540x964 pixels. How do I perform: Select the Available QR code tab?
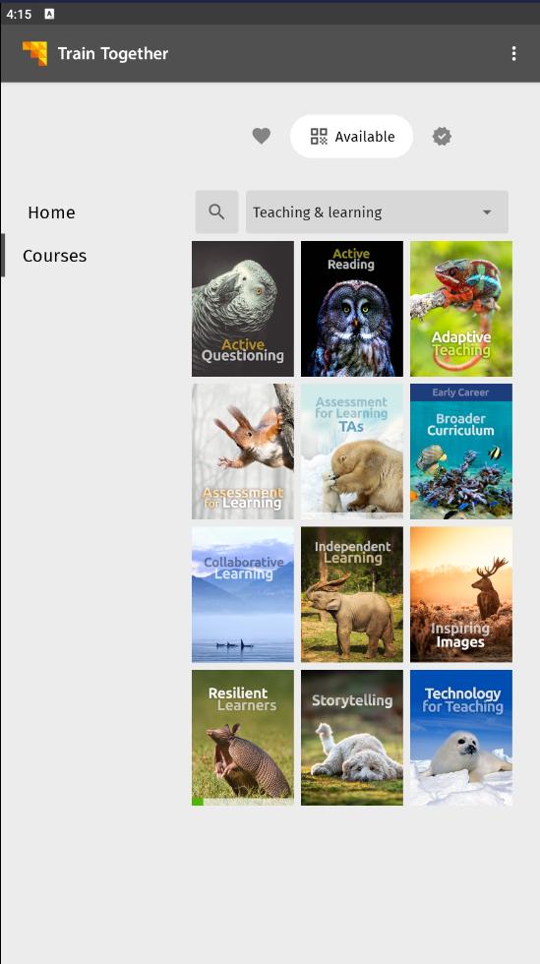352,137
